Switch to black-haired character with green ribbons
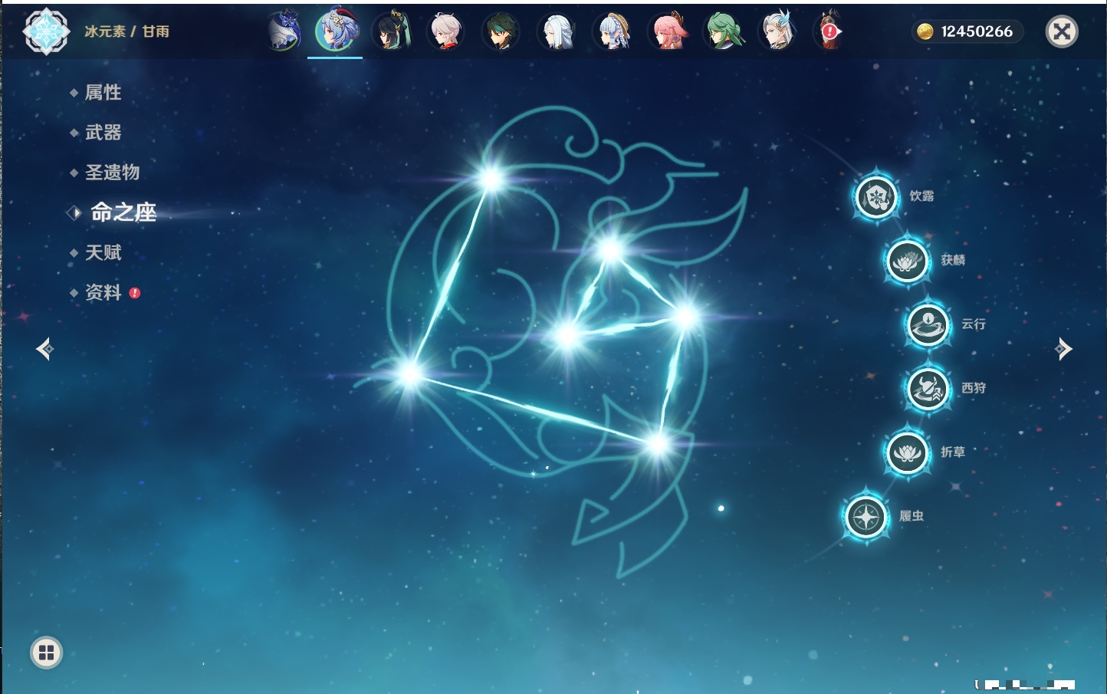This screenshot has height=694, width=1107. click(x=391, y=31)
